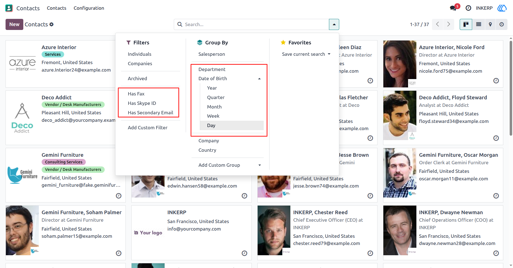Image resolution: width=513 pixels, height=268 pixels.
Task: Click the Group By layers icon
Action: click(x=200, y=42)
